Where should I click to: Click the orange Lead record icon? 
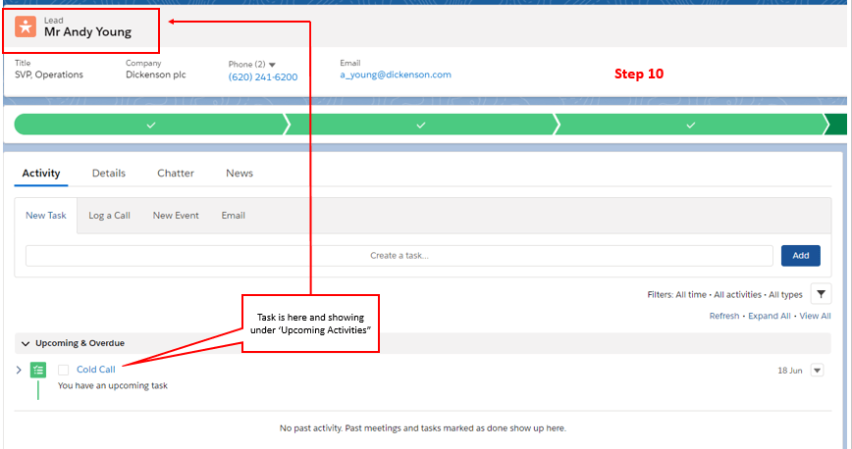26,26
